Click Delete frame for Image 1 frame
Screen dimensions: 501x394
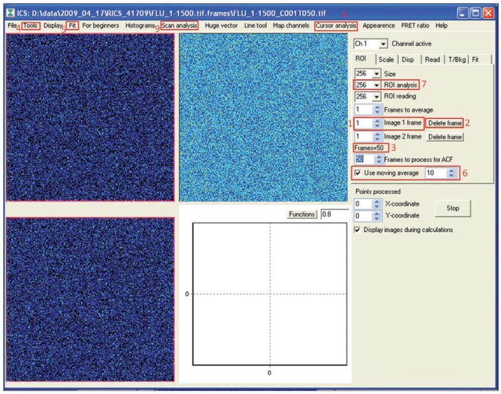(445, 123)
